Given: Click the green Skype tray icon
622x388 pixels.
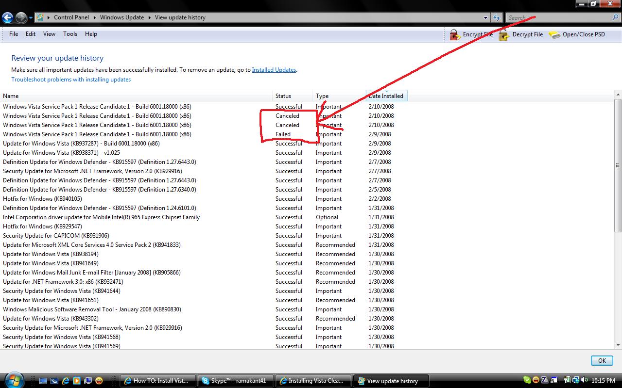Looking at the screenshot, I should coord(527,380).
